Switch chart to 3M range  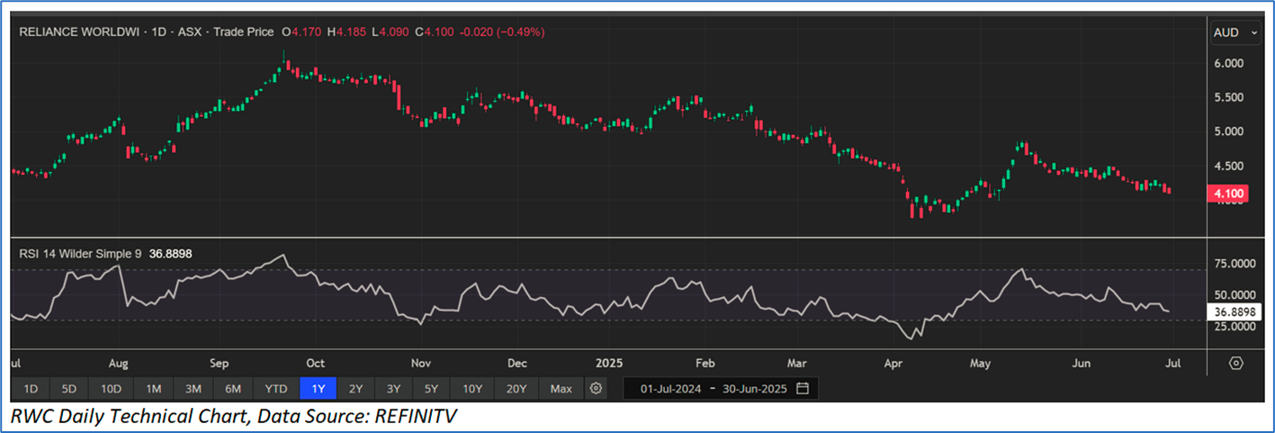coord(193,389)
